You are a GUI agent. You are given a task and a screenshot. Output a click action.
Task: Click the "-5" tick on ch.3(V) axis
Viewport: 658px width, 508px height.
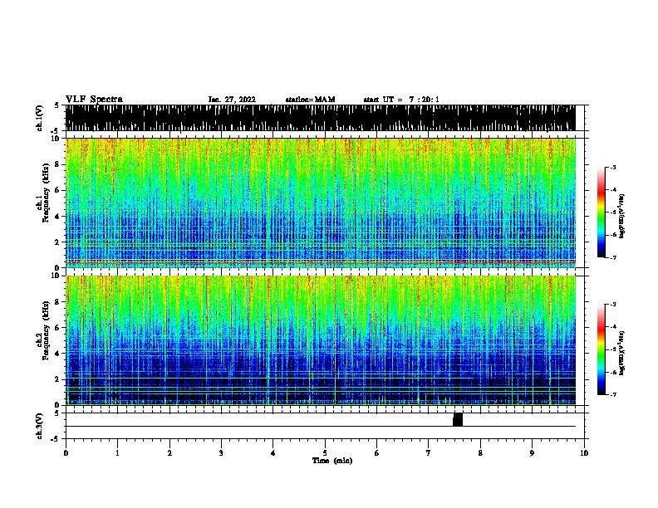(x=56, y=439)
